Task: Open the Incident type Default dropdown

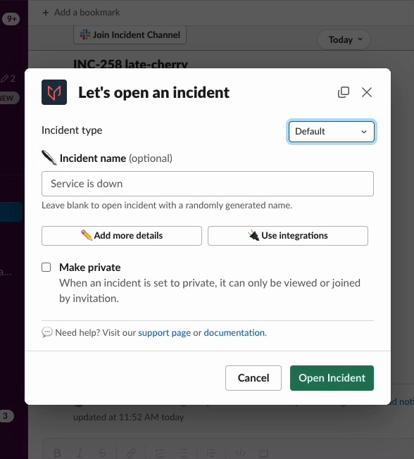Action: [x=331, y=132]
